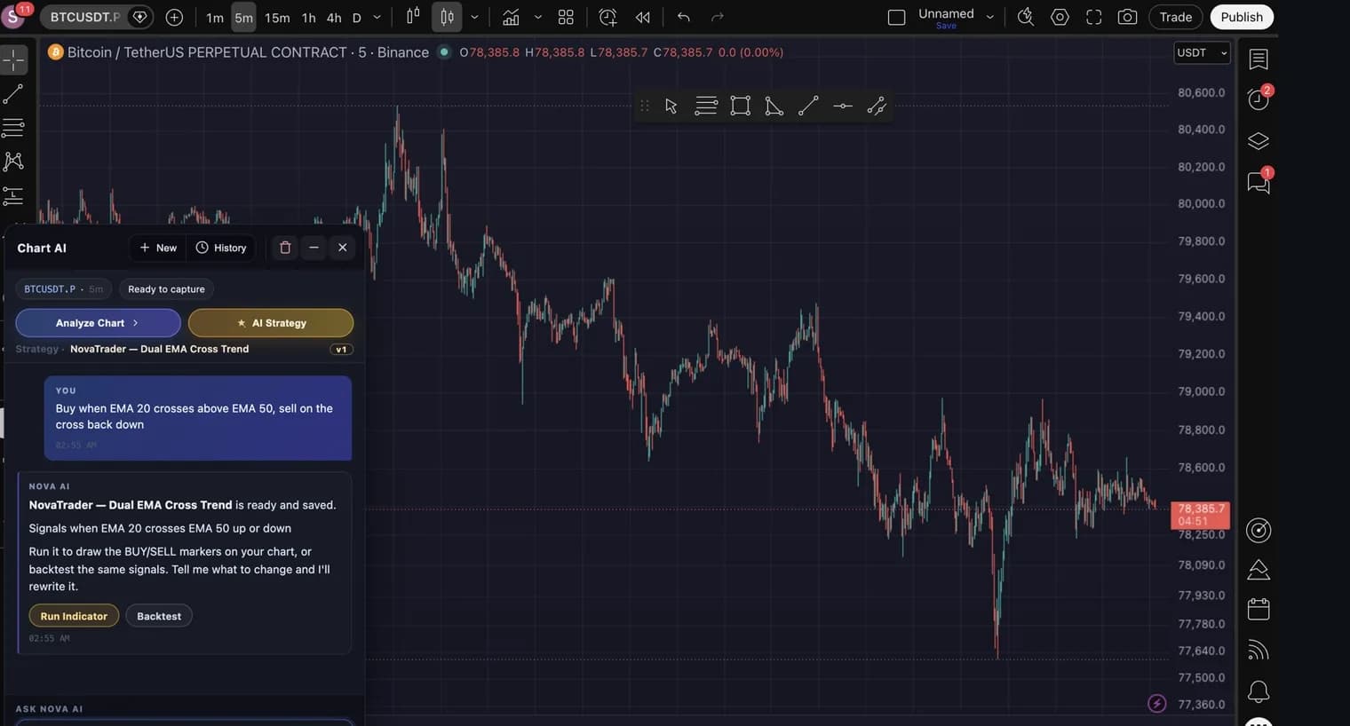
Task: Open chats icon with badge 1
Action: point(1259,181)
